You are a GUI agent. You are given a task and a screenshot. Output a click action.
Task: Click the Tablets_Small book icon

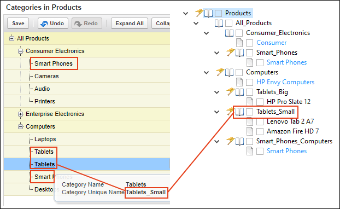pyautogui.click(x=239, y=112)
